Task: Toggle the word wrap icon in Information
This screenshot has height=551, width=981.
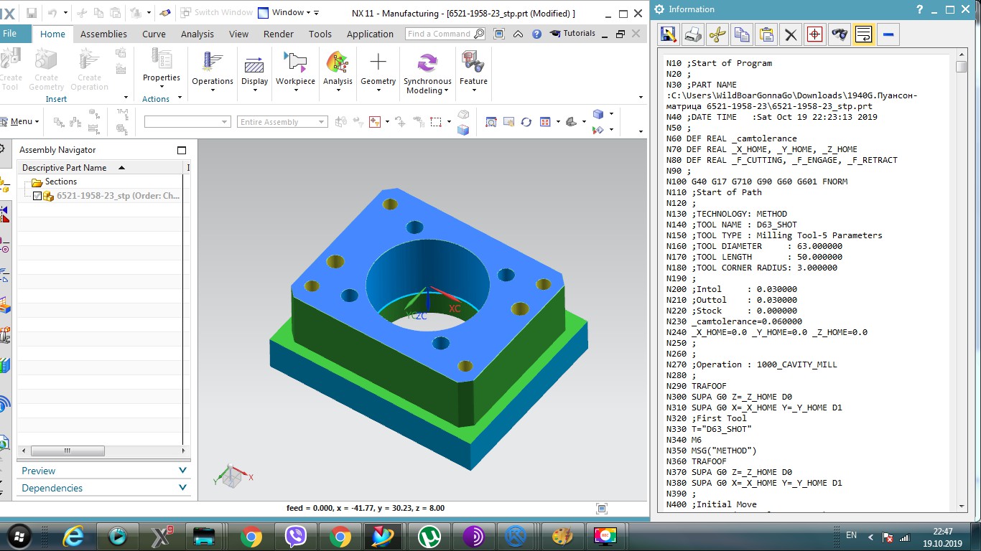Action: (864, 34)
